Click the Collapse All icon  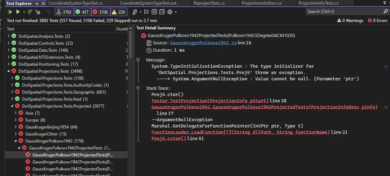coord(162,12)
